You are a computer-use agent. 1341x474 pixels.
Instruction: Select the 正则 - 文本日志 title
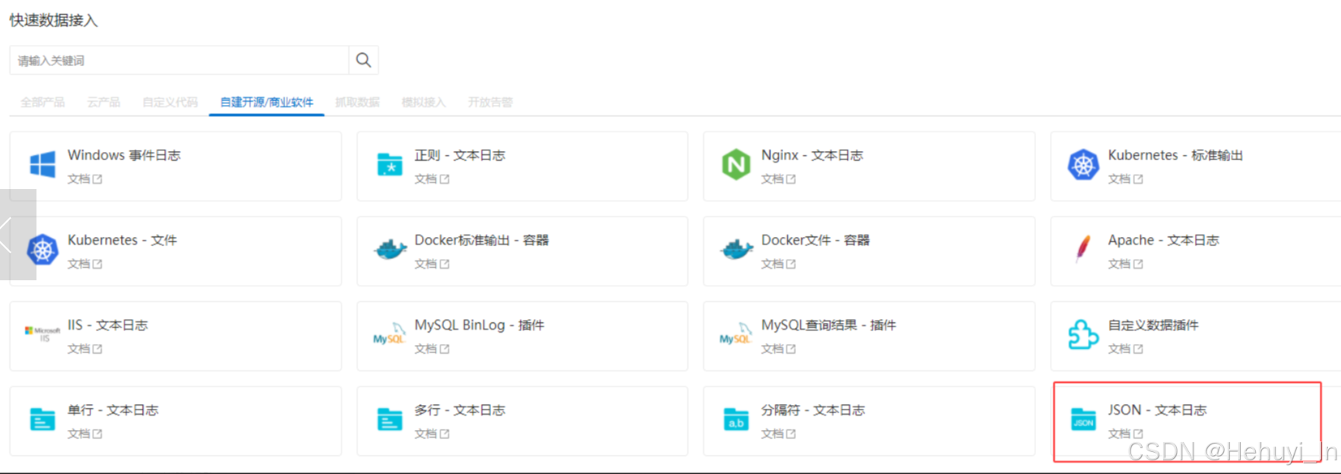(x=460, y=155)
